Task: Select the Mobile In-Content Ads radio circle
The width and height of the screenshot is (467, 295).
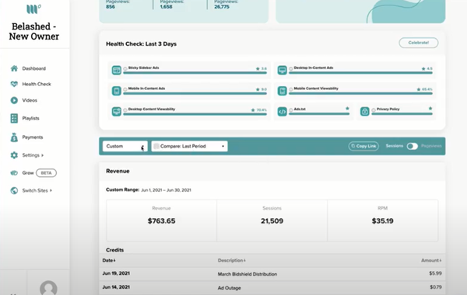Action: (x=125, y=89)
